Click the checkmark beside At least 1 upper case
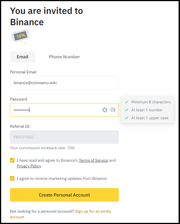Viewport: 180px width, 224px height. pos(127,118)
